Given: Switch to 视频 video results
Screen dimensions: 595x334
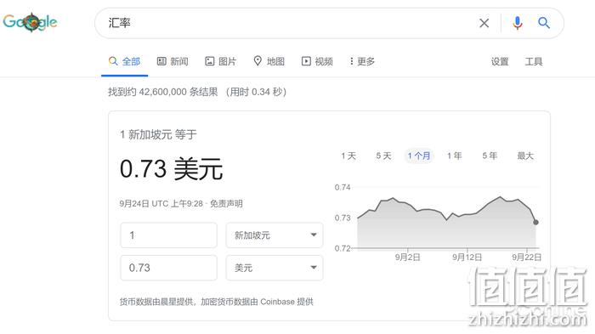Looking at the screenshot, I should point(317,61).
